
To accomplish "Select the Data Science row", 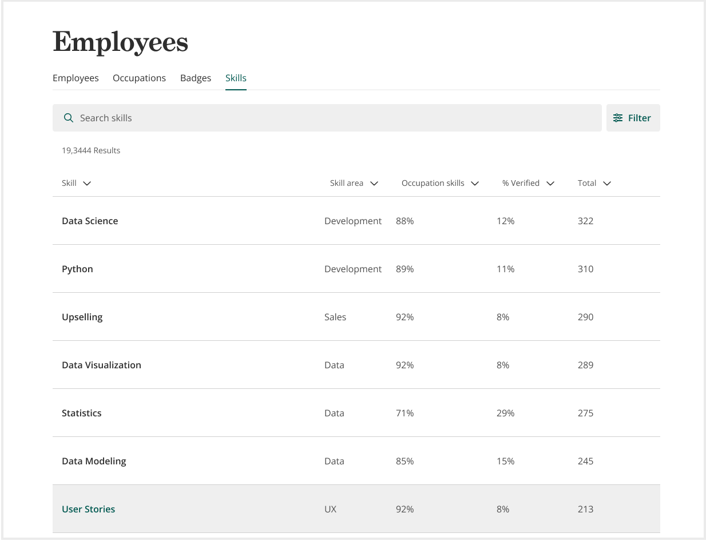I will 90,221.
